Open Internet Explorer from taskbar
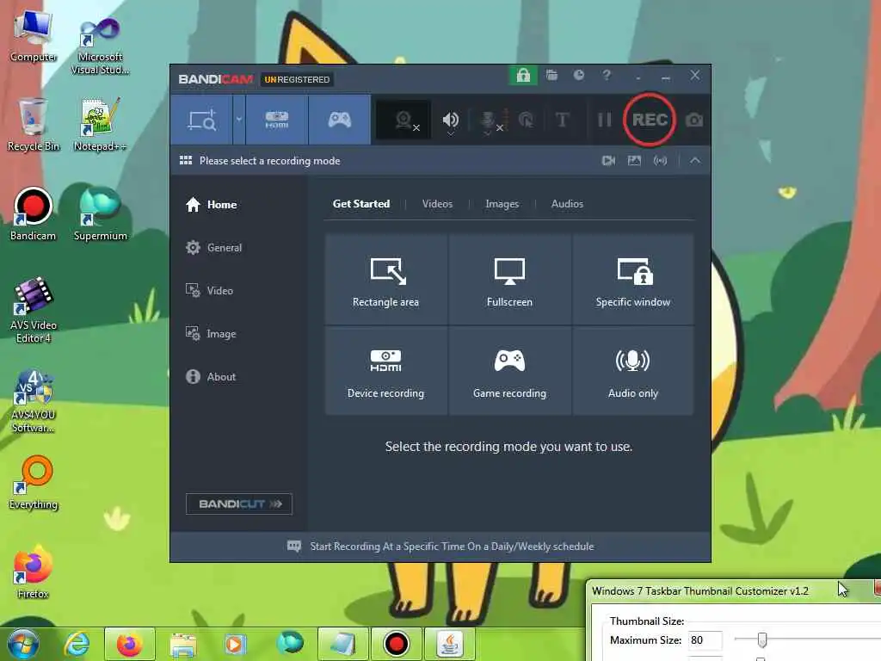The height and width of the screenshot is (661, 881). [77, 644]
